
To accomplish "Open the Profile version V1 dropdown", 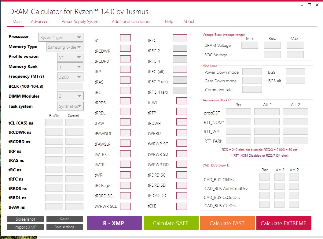I will click(x=70, y=57).
